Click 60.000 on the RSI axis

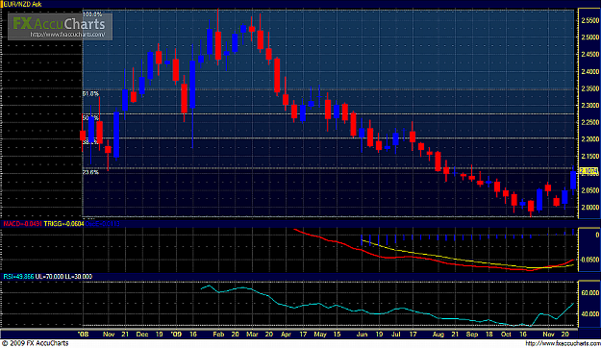(590, 293)
